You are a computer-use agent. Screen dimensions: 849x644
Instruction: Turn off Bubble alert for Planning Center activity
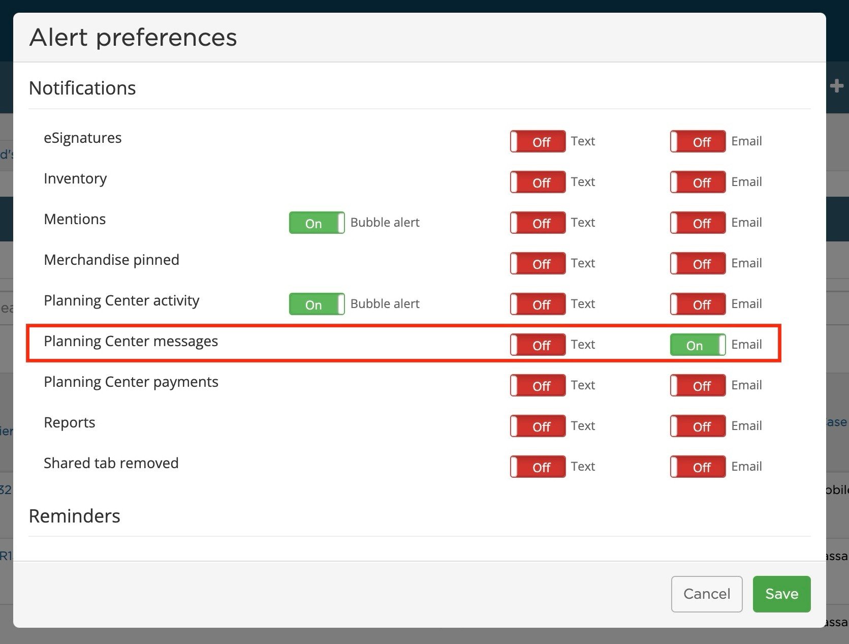[316, 304]
